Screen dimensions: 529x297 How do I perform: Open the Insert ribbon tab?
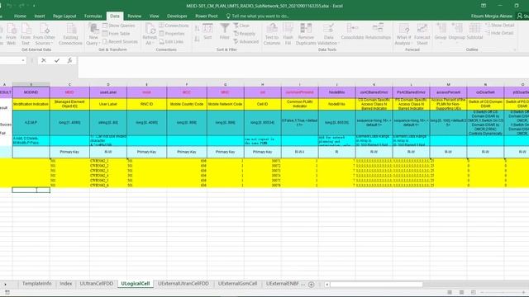tap(40, 16)
